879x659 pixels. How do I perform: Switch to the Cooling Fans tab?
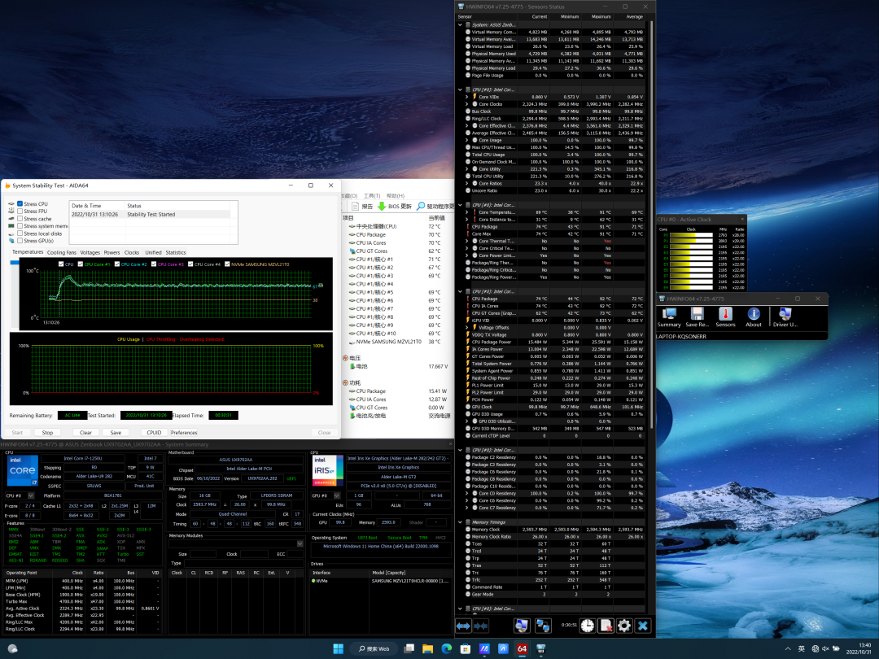[x=61, y=252]
